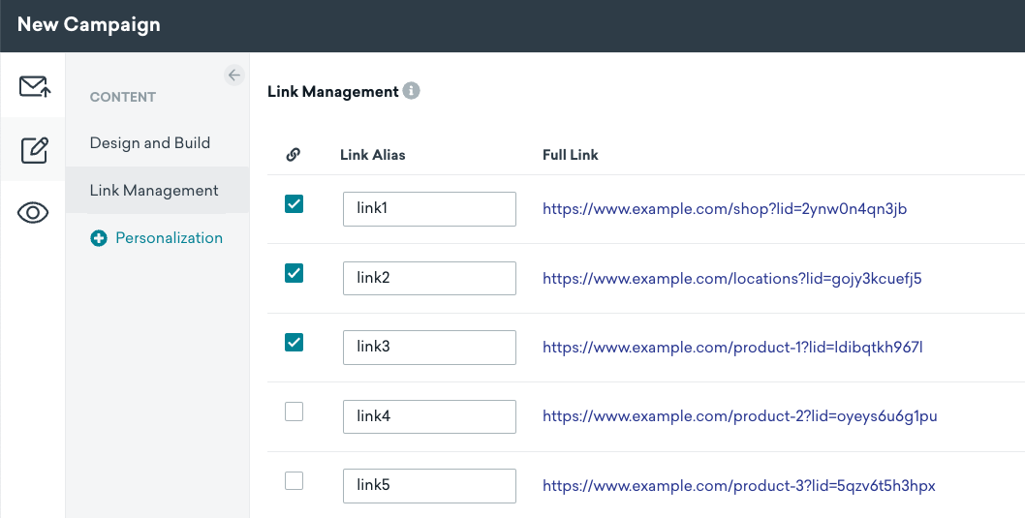This screenshot has width=1025, height=518.
Task: Click the New Campaign title
Action: [89, 25]
